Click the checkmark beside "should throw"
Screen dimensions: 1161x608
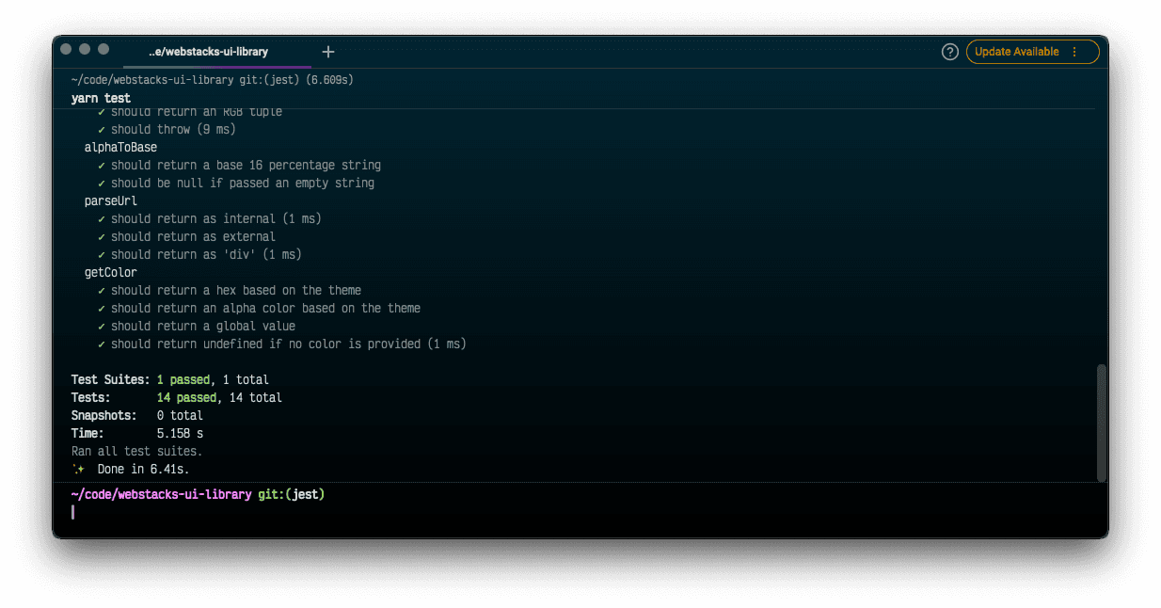[101, 129]
